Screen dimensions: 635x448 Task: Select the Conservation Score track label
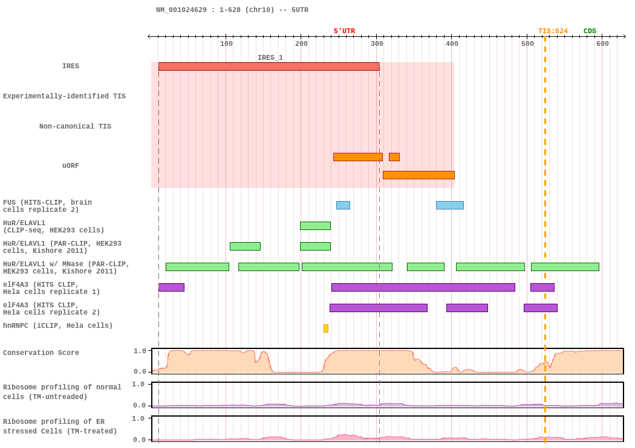[41, 353]
